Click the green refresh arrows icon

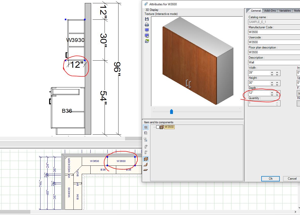(x=147, y=41)
